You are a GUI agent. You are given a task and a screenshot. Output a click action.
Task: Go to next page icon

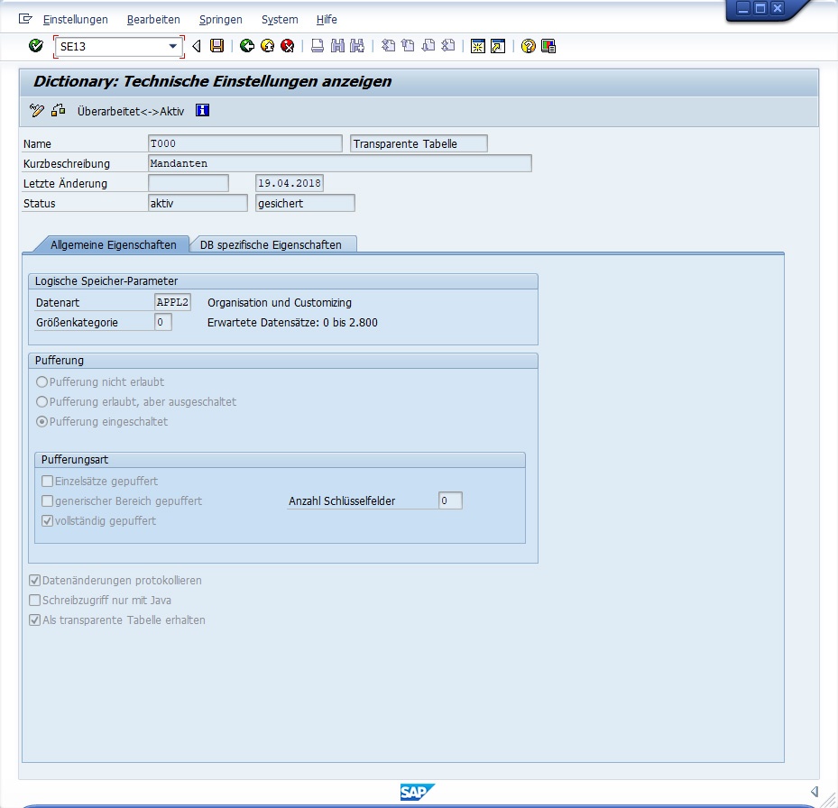[428, 46]
